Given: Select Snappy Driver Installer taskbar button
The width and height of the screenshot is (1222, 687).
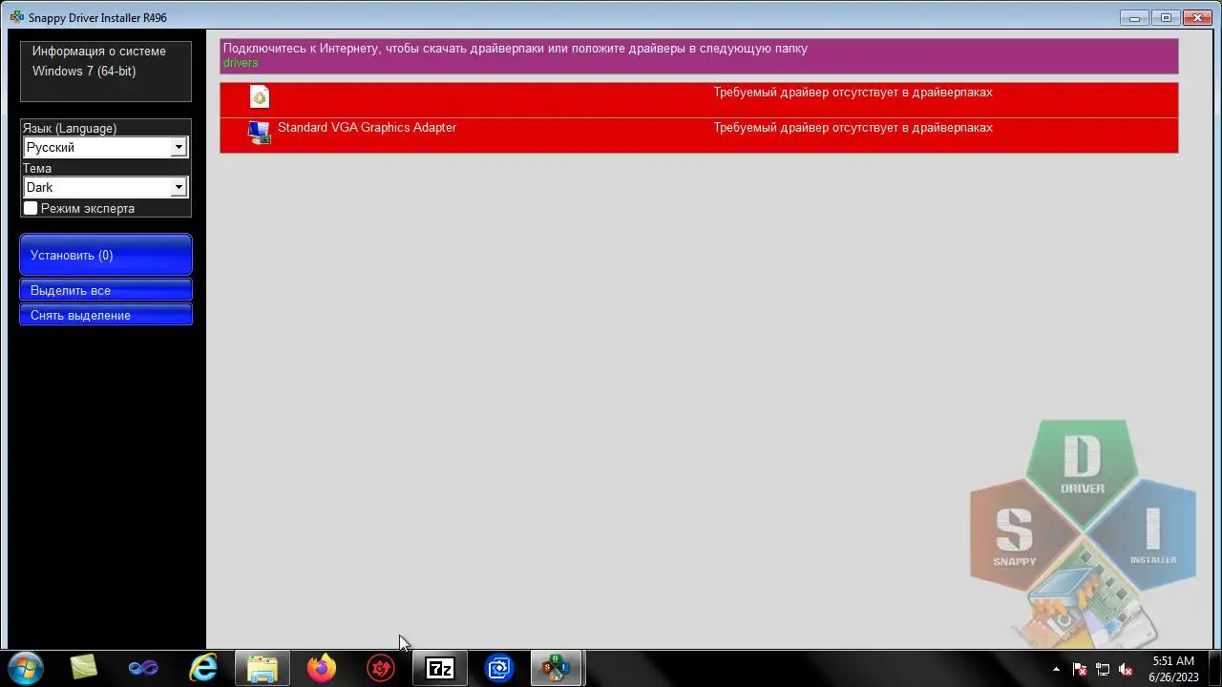Looking at the screenshot, I should (557, 668).
